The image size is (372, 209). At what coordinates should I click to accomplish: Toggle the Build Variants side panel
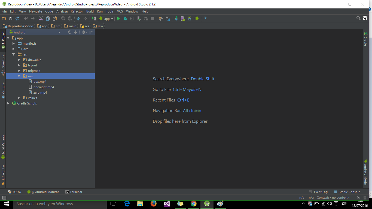click(x=3, y=146)
